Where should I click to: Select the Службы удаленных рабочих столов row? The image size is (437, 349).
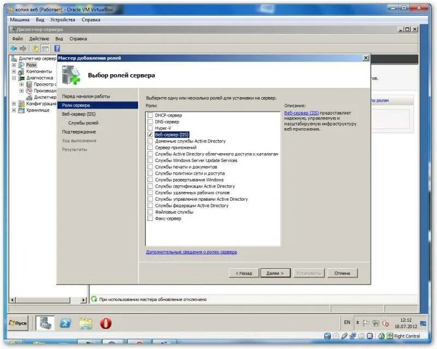(x=192, y=192)
